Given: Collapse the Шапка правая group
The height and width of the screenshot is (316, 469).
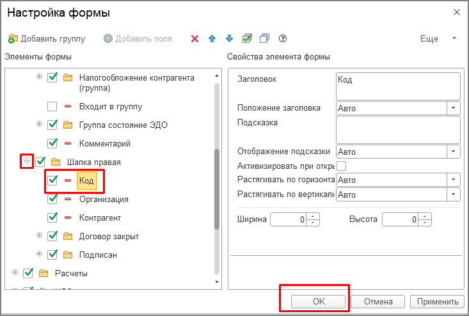Looking at the screenshot, I should pos(28,162).
